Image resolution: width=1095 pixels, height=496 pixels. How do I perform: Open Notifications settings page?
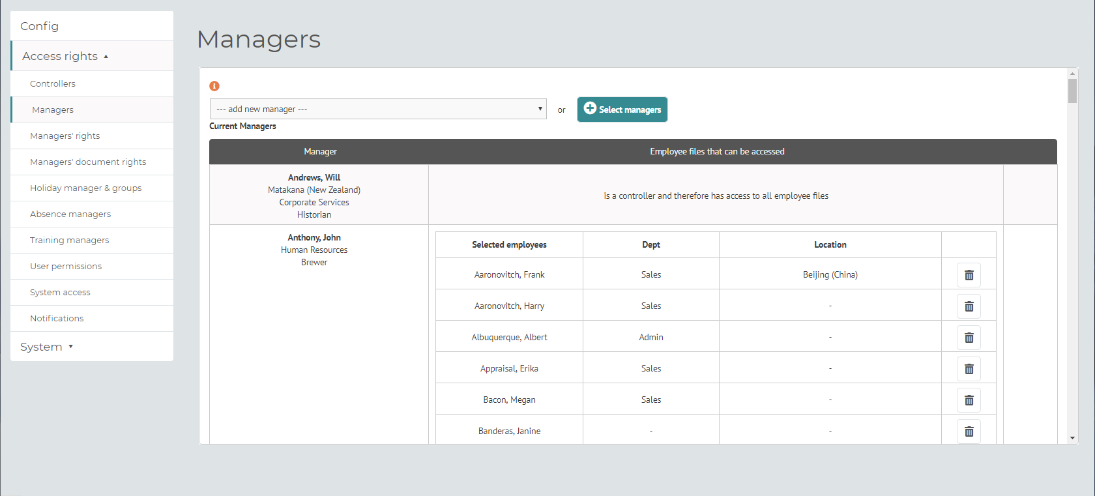tap(93, 319)
